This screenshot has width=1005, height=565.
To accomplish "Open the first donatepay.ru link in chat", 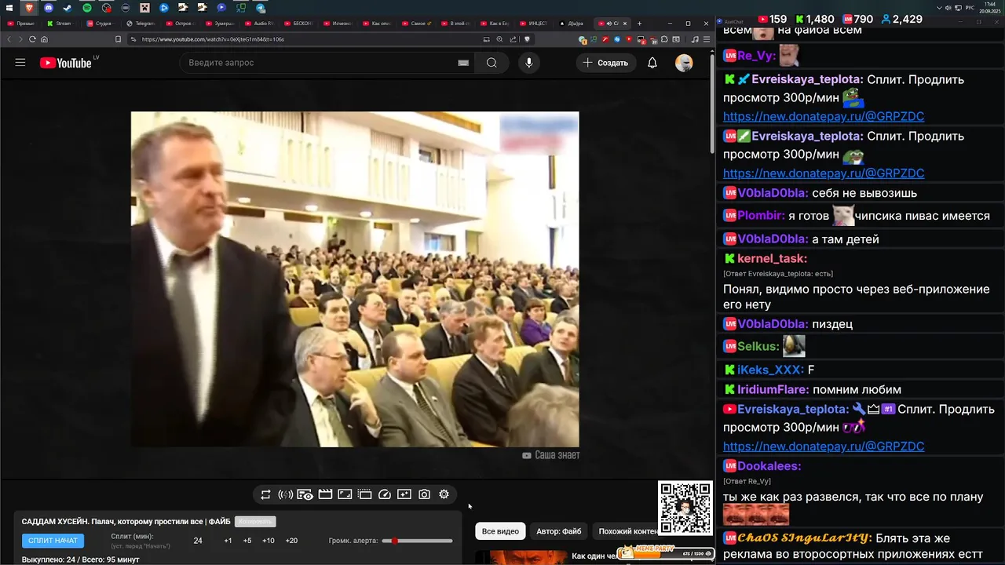I will (x=824, y=116).
